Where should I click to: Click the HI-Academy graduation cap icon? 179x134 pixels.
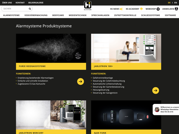[x=141, y=9]
